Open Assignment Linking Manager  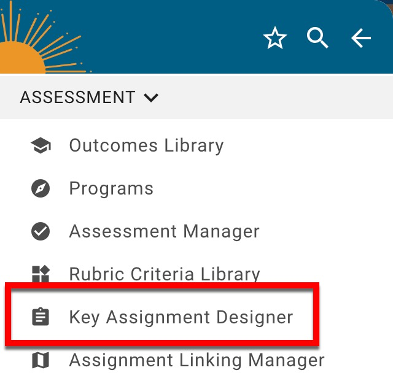[x=196, y=360]
